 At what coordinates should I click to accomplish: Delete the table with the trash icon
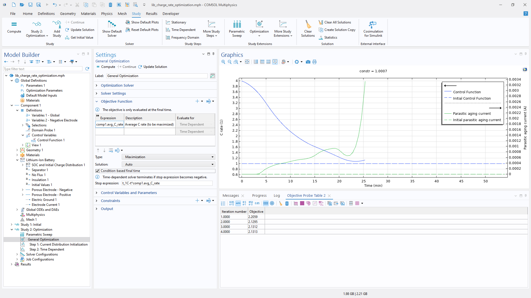pos(287,203)
